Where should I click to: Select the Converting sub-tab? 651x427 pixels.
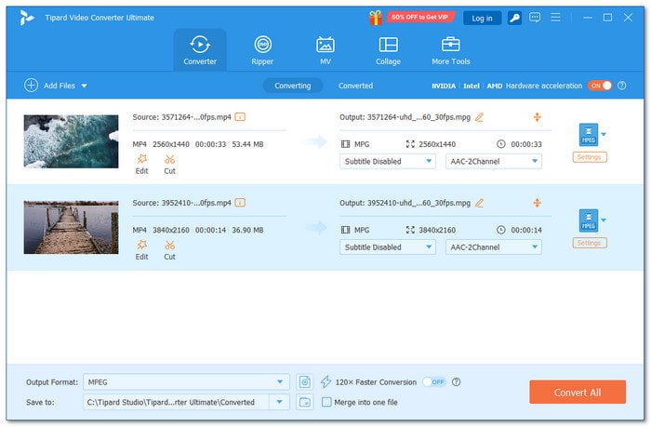pyautogui.click(x=292, y=86)
